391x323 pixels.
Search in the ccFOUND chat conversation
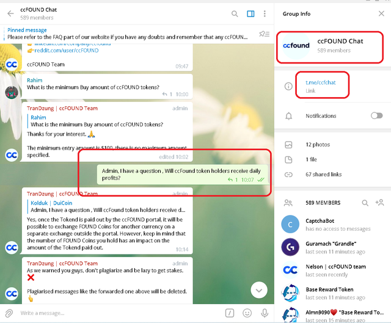pyautogui.click(x=235, y=13)
